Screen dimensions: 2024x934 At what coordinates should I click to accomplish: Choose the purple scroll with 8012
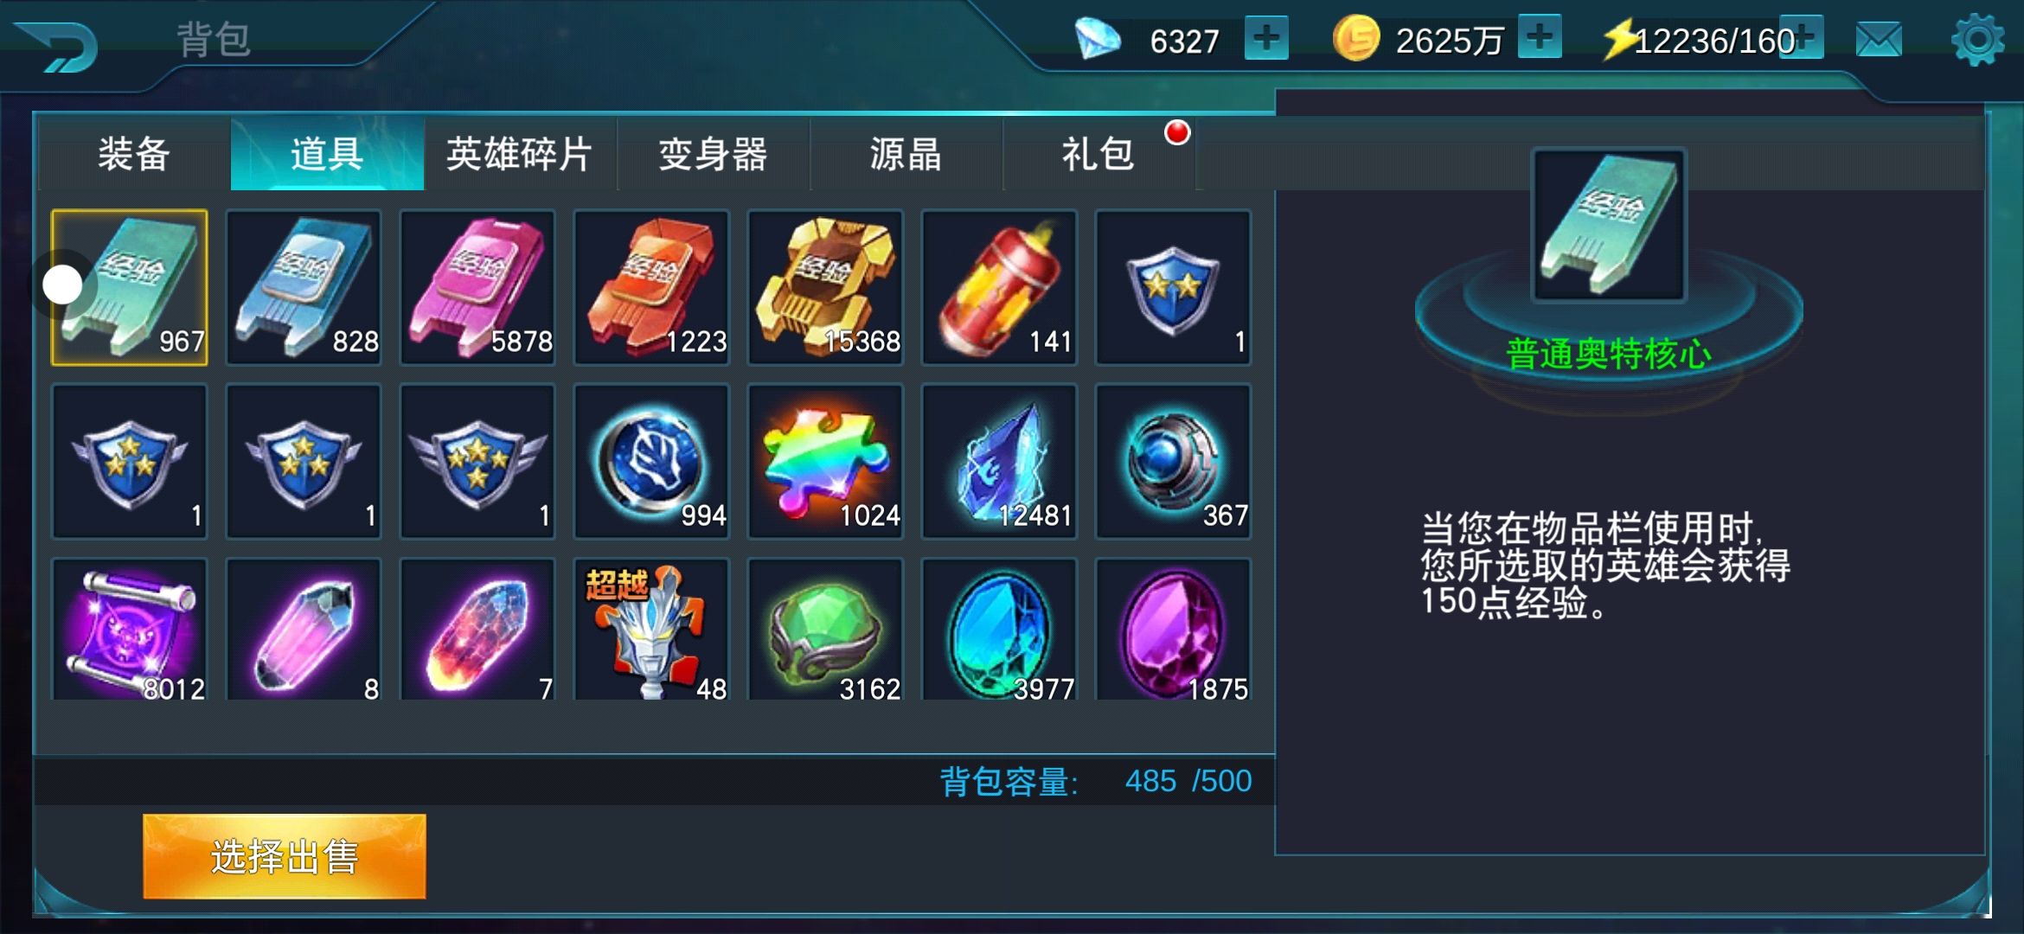point(130,630)
